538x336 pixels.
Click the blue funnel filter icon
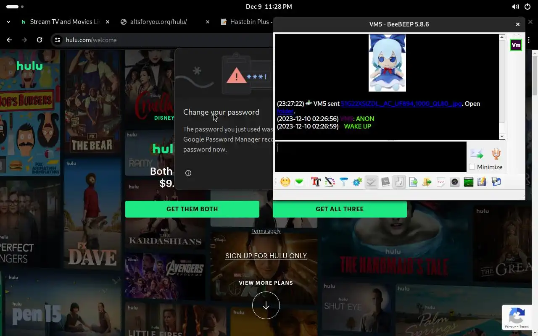343,182
